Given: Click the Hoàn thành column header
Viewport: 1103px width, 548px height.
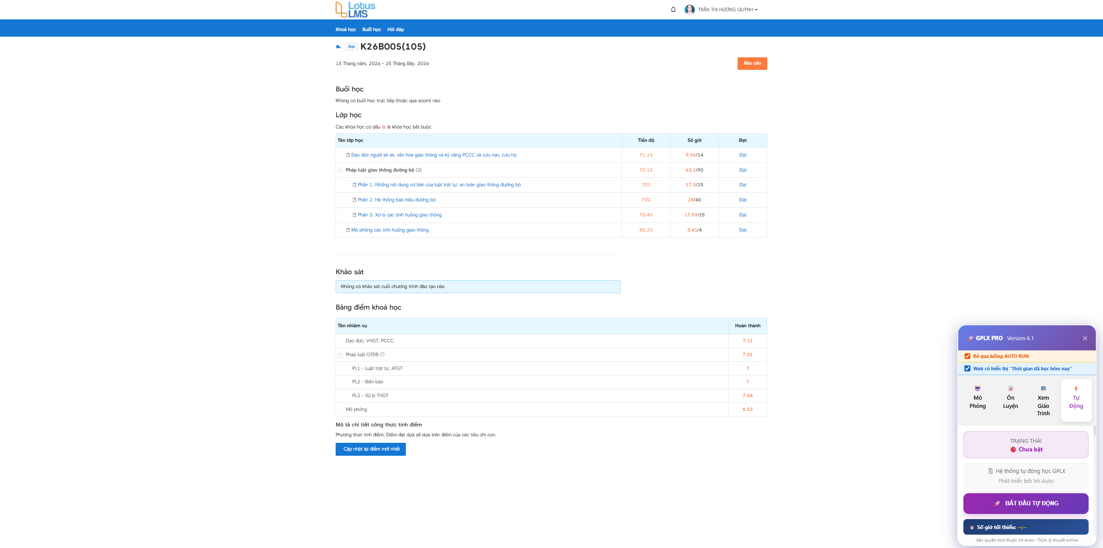Looking at the screenshot, I should tap(748, 326).
